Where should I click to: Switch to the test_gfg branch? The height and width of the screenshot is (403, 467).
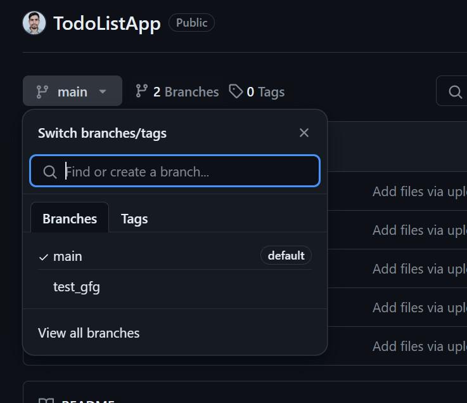pyautogui.click(x=77, y=287)
